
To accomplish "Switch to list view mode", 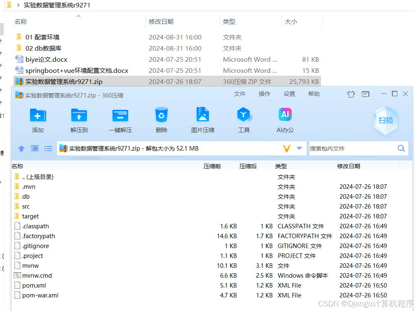I will click(48, 148).
